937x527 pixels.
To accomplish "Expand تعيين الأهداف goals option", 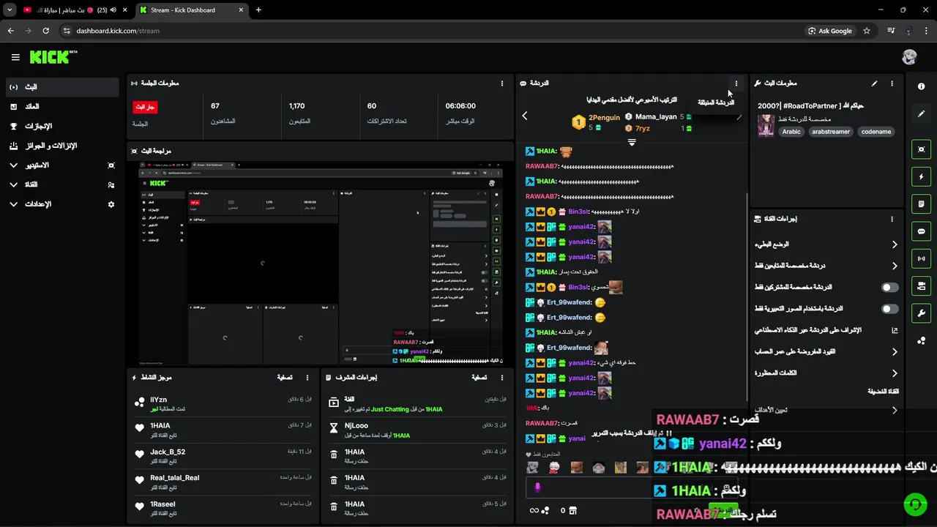I will [x=826, y=410].
